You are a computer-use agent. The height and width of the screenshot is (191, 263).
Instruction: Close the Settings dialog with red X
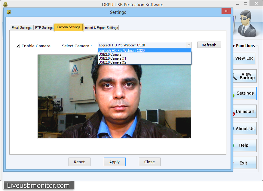pyautogui.click(x=226, y=11)
